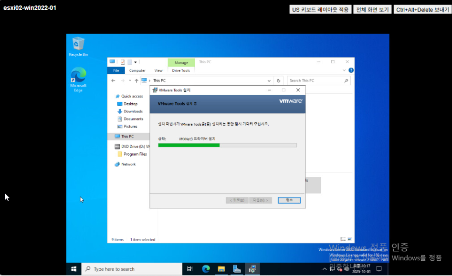Viewport: 452px width, 276px height.
Task: Switch to the View ribbon tab
Action: pos(158,70)
